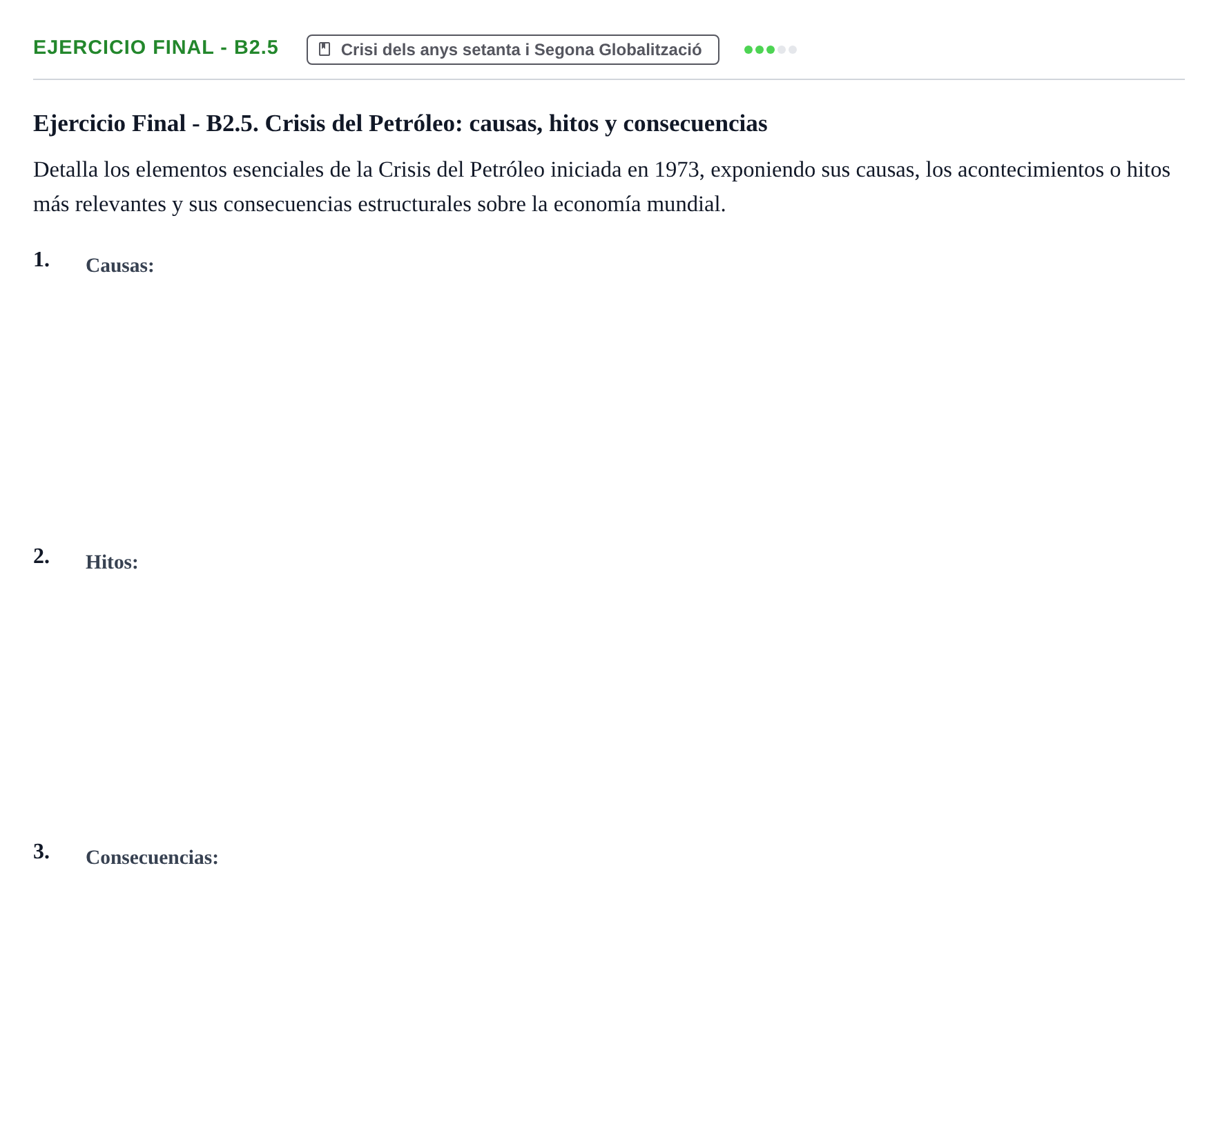Click the 'Consecuencias:' section label
This screenshot has height=1144, width=1218.
[x=152, y=858]
